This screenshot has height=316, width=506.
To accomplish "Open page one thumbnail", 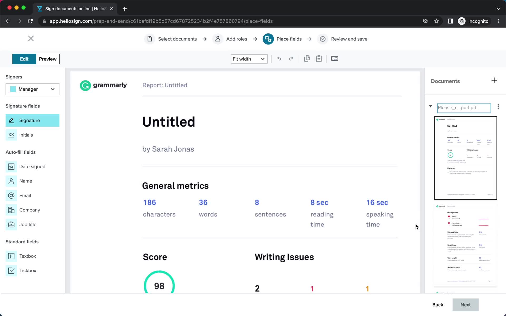I will (465, 158).
